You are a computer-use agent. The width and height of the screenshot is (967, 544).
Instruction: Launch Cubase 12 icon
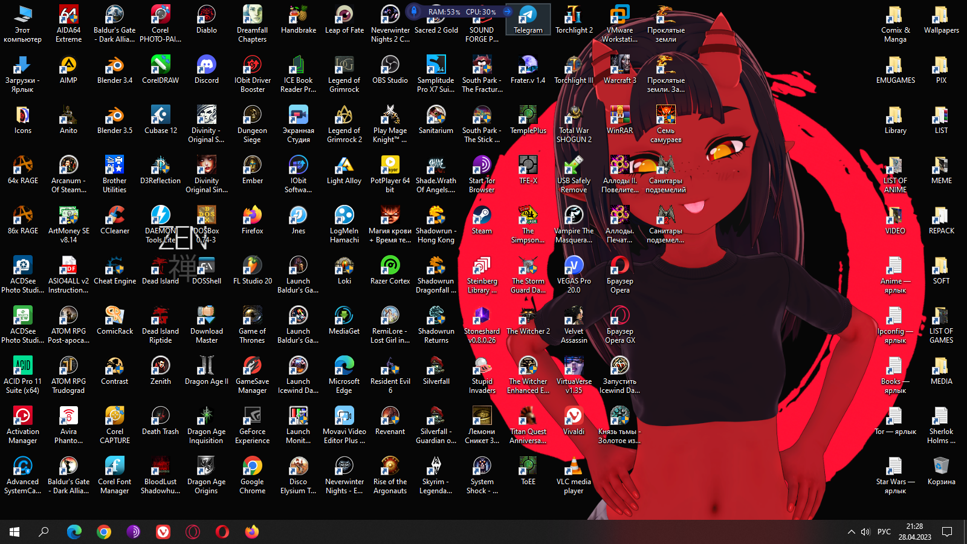pyautogui.click(x=161, y=120)
